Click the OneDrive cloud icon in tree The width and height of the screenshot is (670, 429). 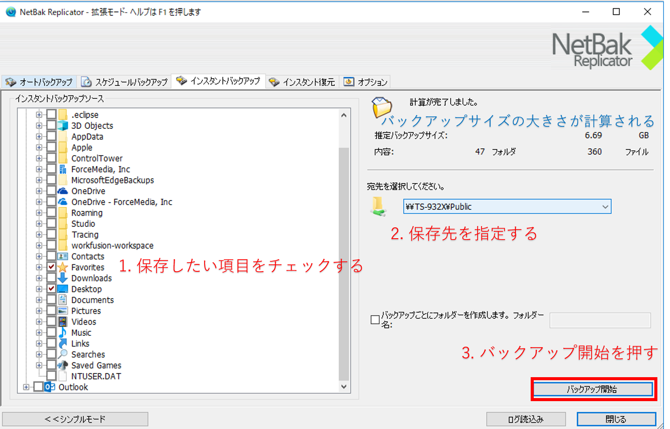tap(63, 191)
